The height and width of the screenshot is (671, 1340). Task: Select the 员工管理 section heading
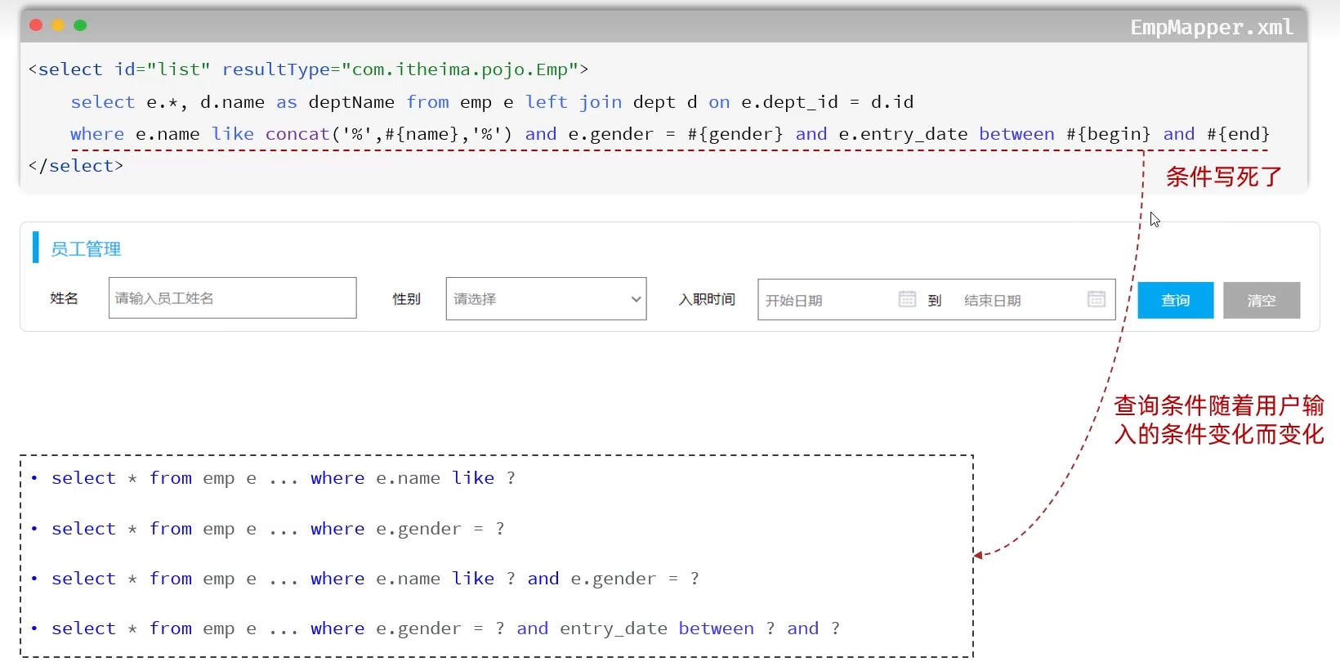(86, 249)
